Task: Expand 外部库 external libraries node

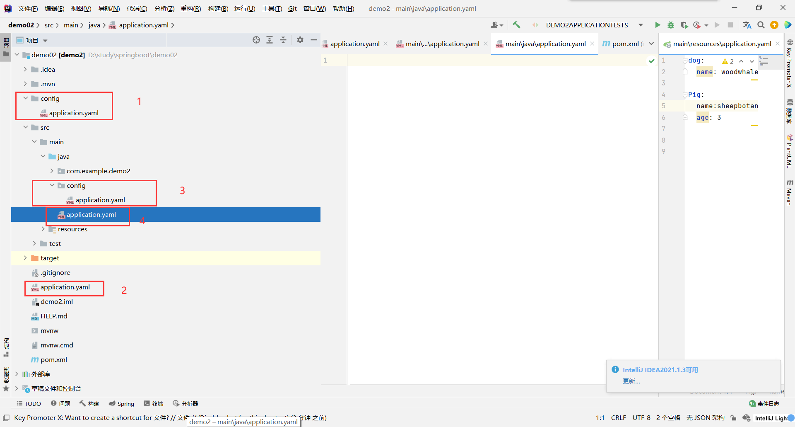Action: click(17, 374)
